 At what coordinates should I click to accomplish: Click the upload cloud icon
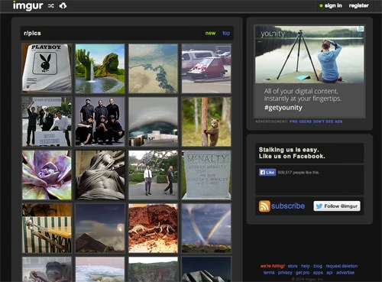coord(63,5)
